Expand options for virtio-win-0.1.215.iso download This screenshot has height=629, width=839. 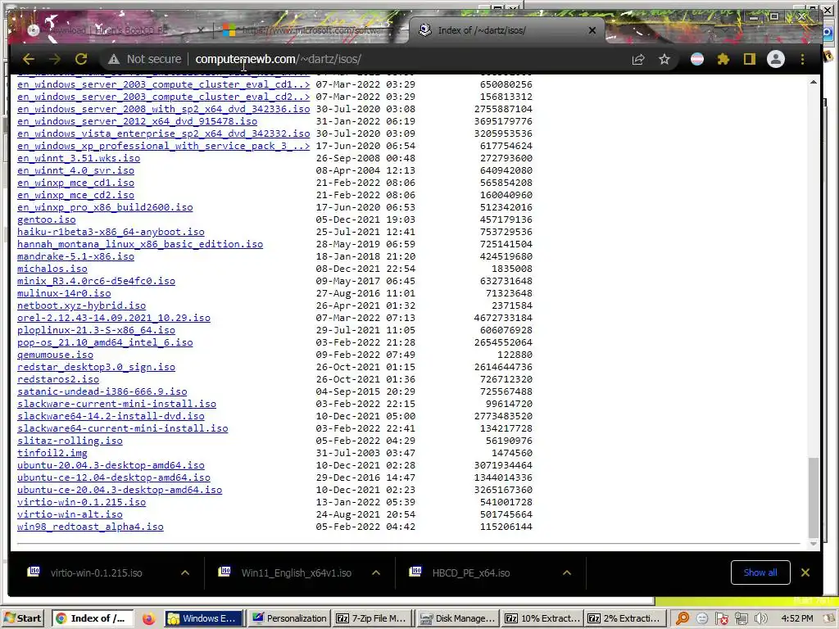[x=185, y=572]
